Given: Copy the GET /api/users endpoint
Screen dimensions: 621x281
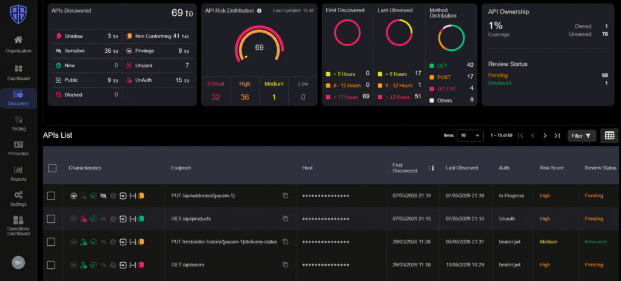Looking at the screenshot, I should tap(285, 265).
